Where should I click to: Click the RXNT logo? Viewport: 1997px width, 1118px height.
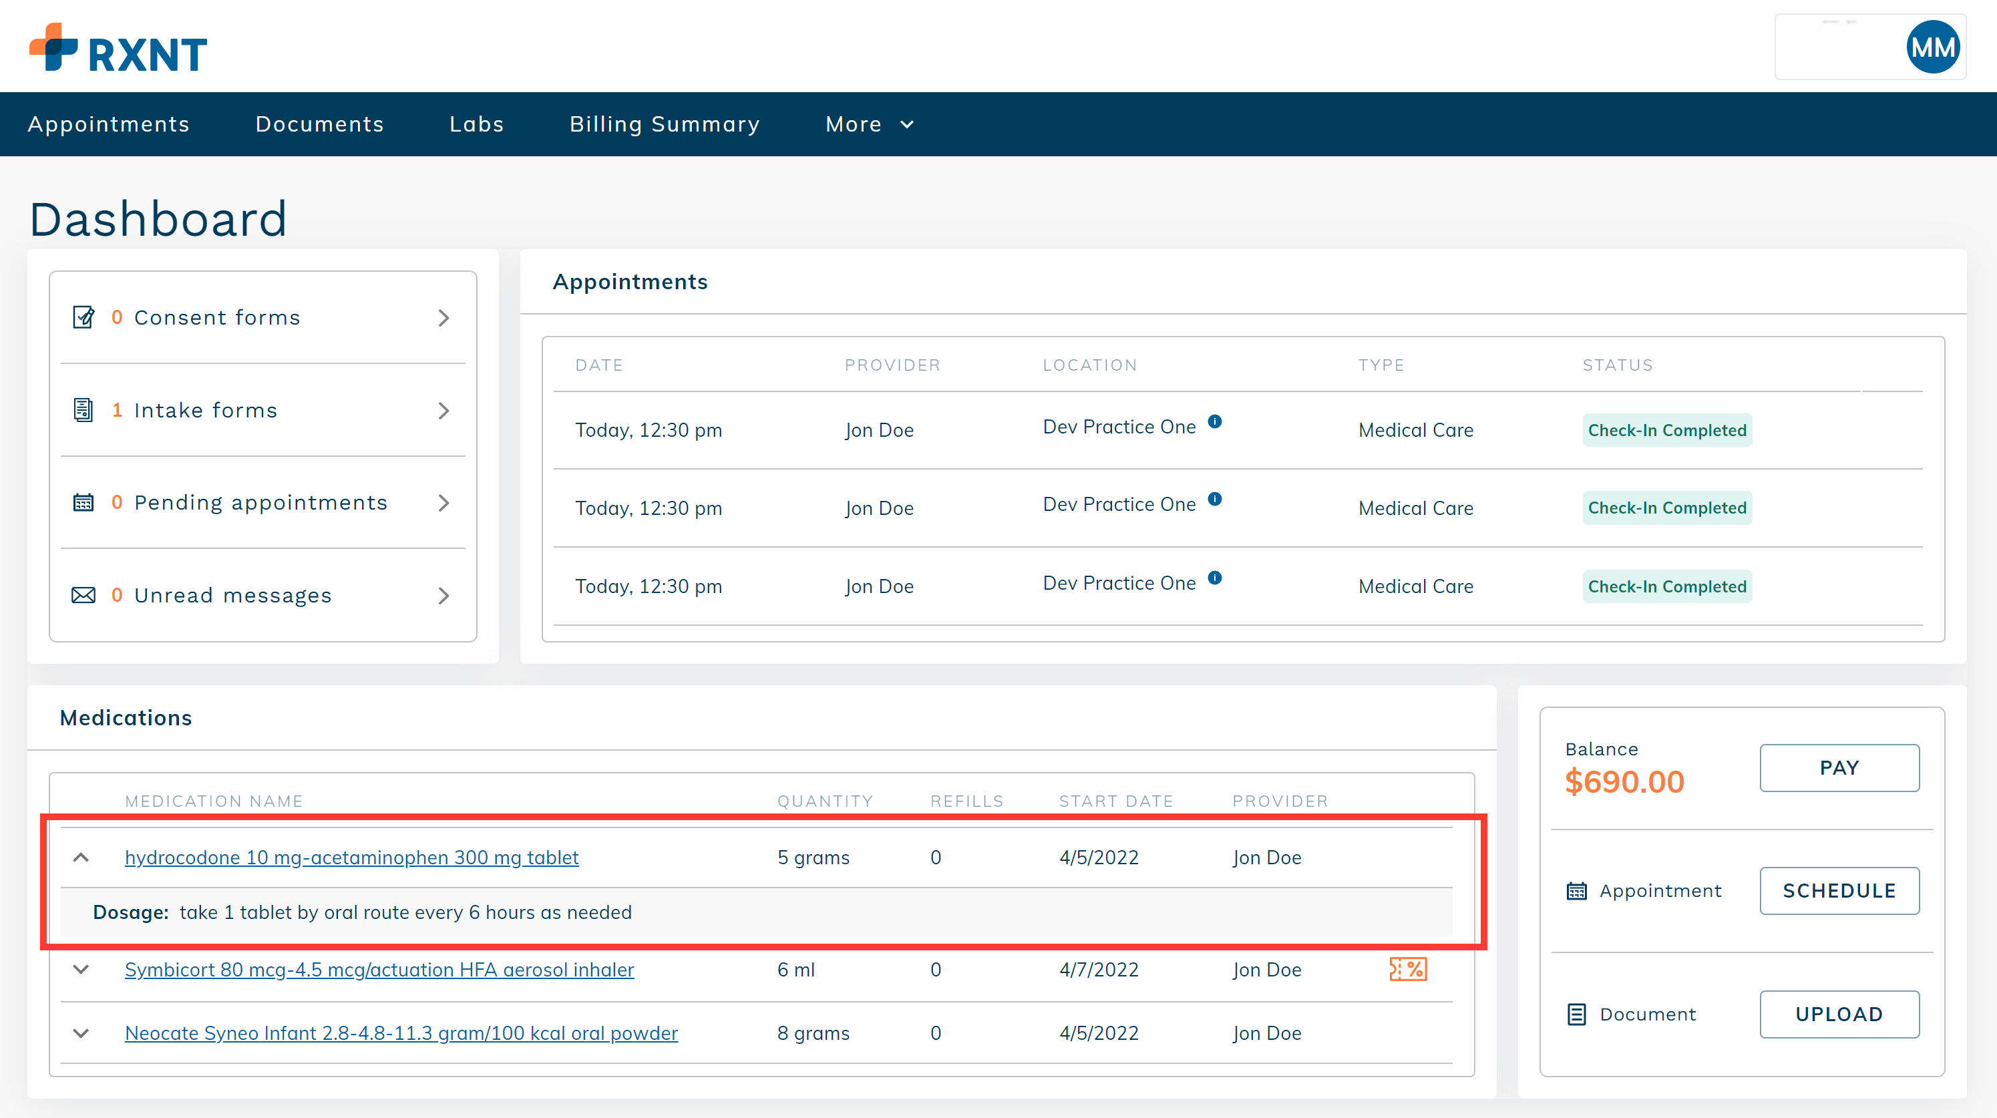point(118,48)
